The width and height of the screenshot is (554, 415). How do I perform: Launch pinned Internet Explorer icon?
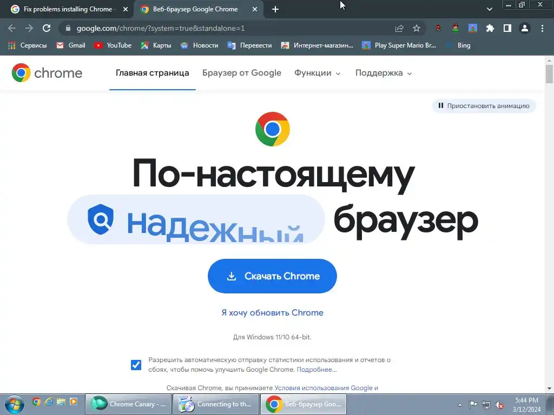click(49, 401)
